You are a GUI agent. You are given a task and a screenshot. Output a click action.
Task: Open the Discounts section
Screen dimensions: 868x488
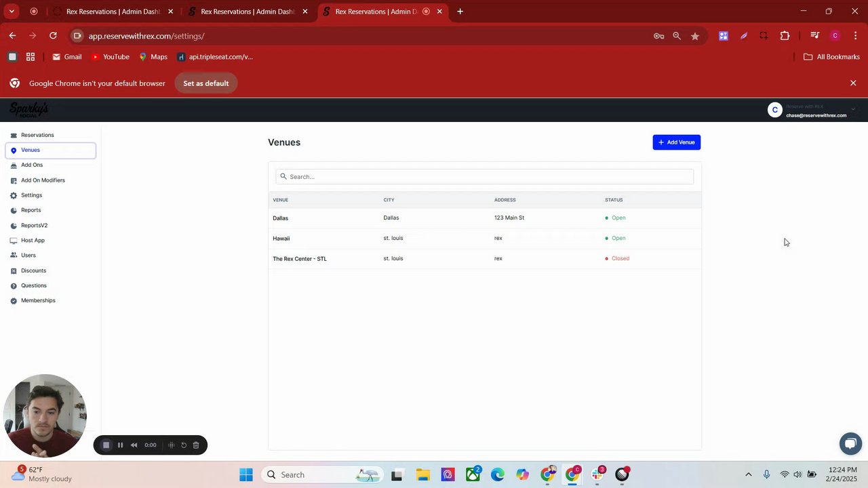pos(33,270)
